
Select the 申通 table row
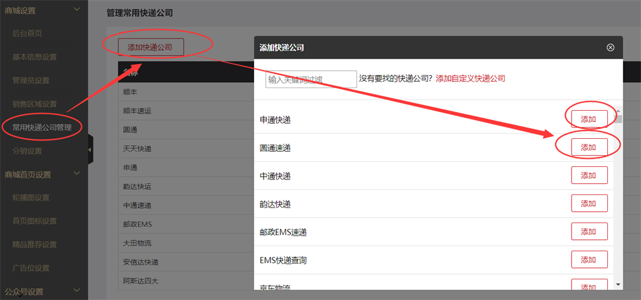186,167
